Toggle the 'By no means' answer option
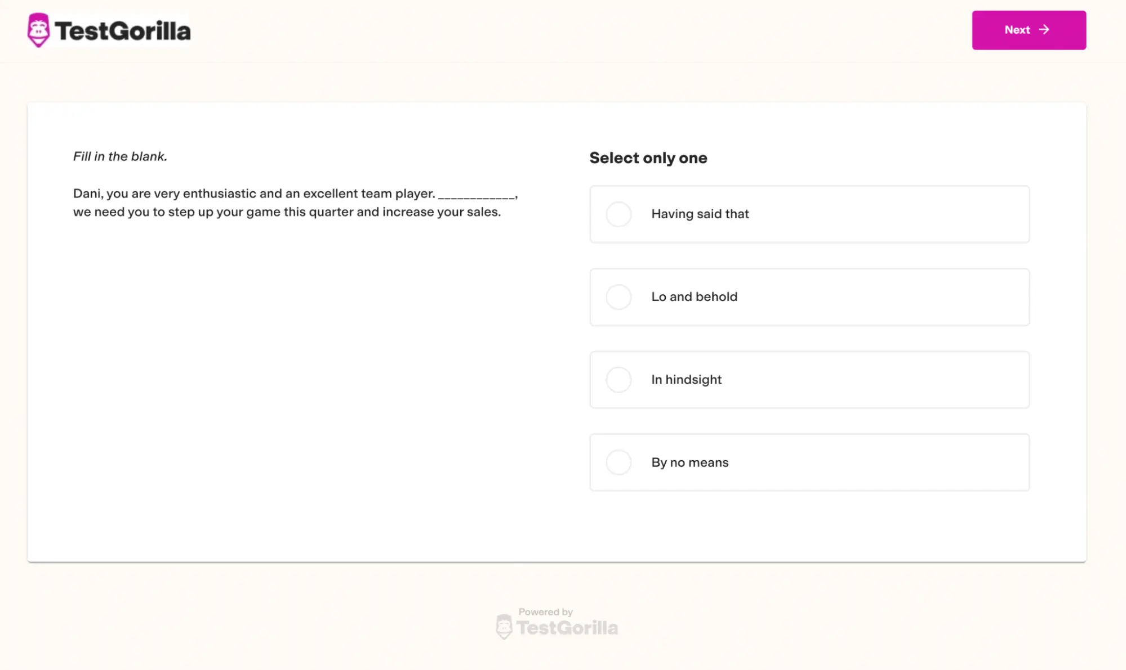This screenshot has height=670, width=1126. coord(619,462)
